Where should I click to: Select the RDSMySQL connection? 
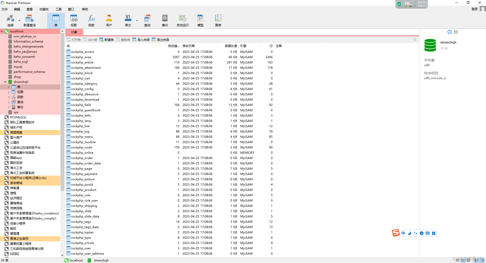[x=18, y=117]
